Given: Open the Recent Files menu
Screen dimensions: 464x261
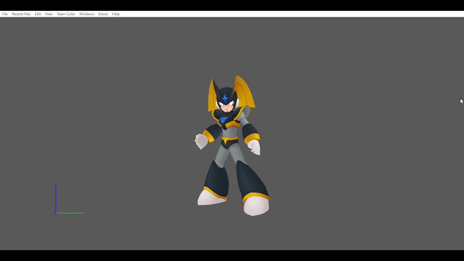Looking at the screenshot, I should [x=21, y=14].
